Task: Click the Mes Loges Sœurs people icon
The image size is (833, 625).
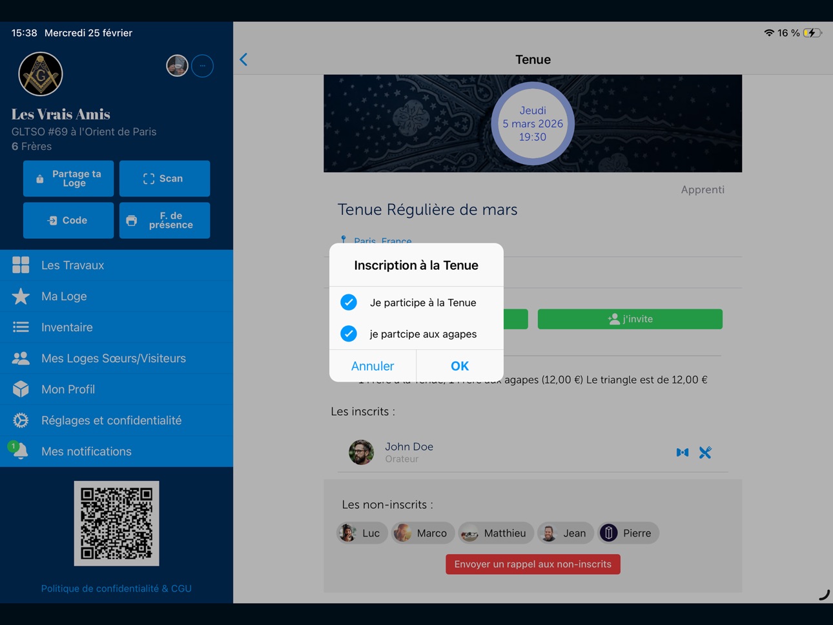Action: click(x=21, y=358)
